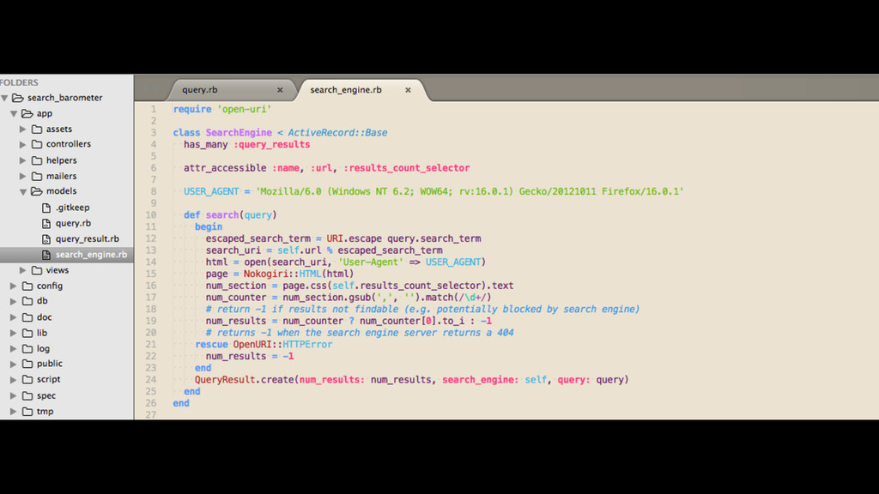Click the query_result.rb file icon

coord(46,239)
